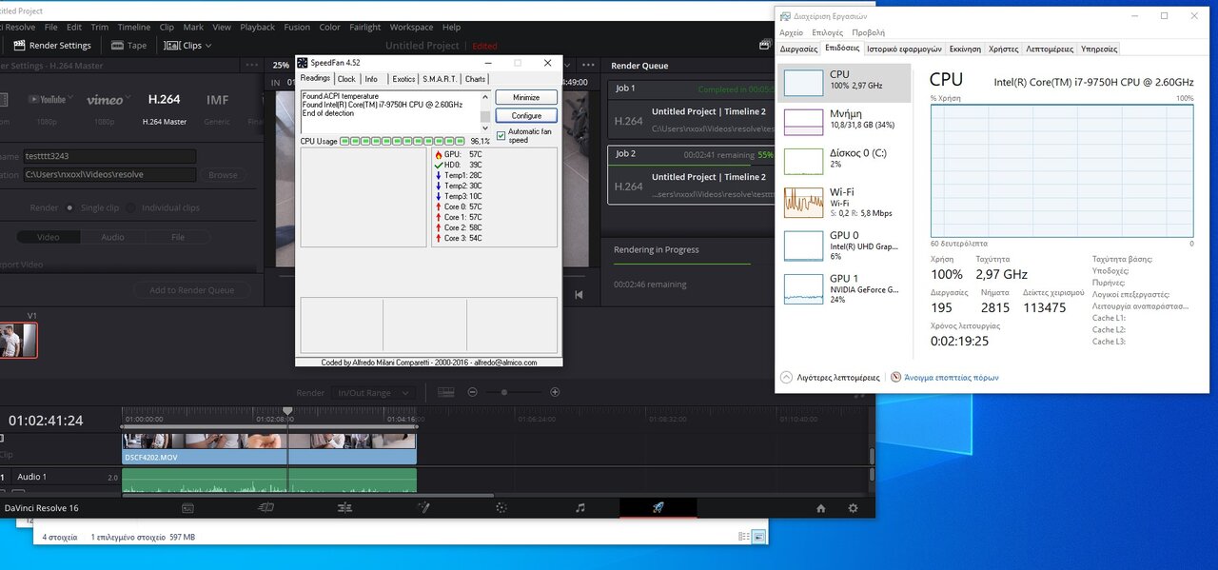Screen dimensions: 1218x570
Task: Click the timeline zoom slider handle
Action: pos(504,392)
